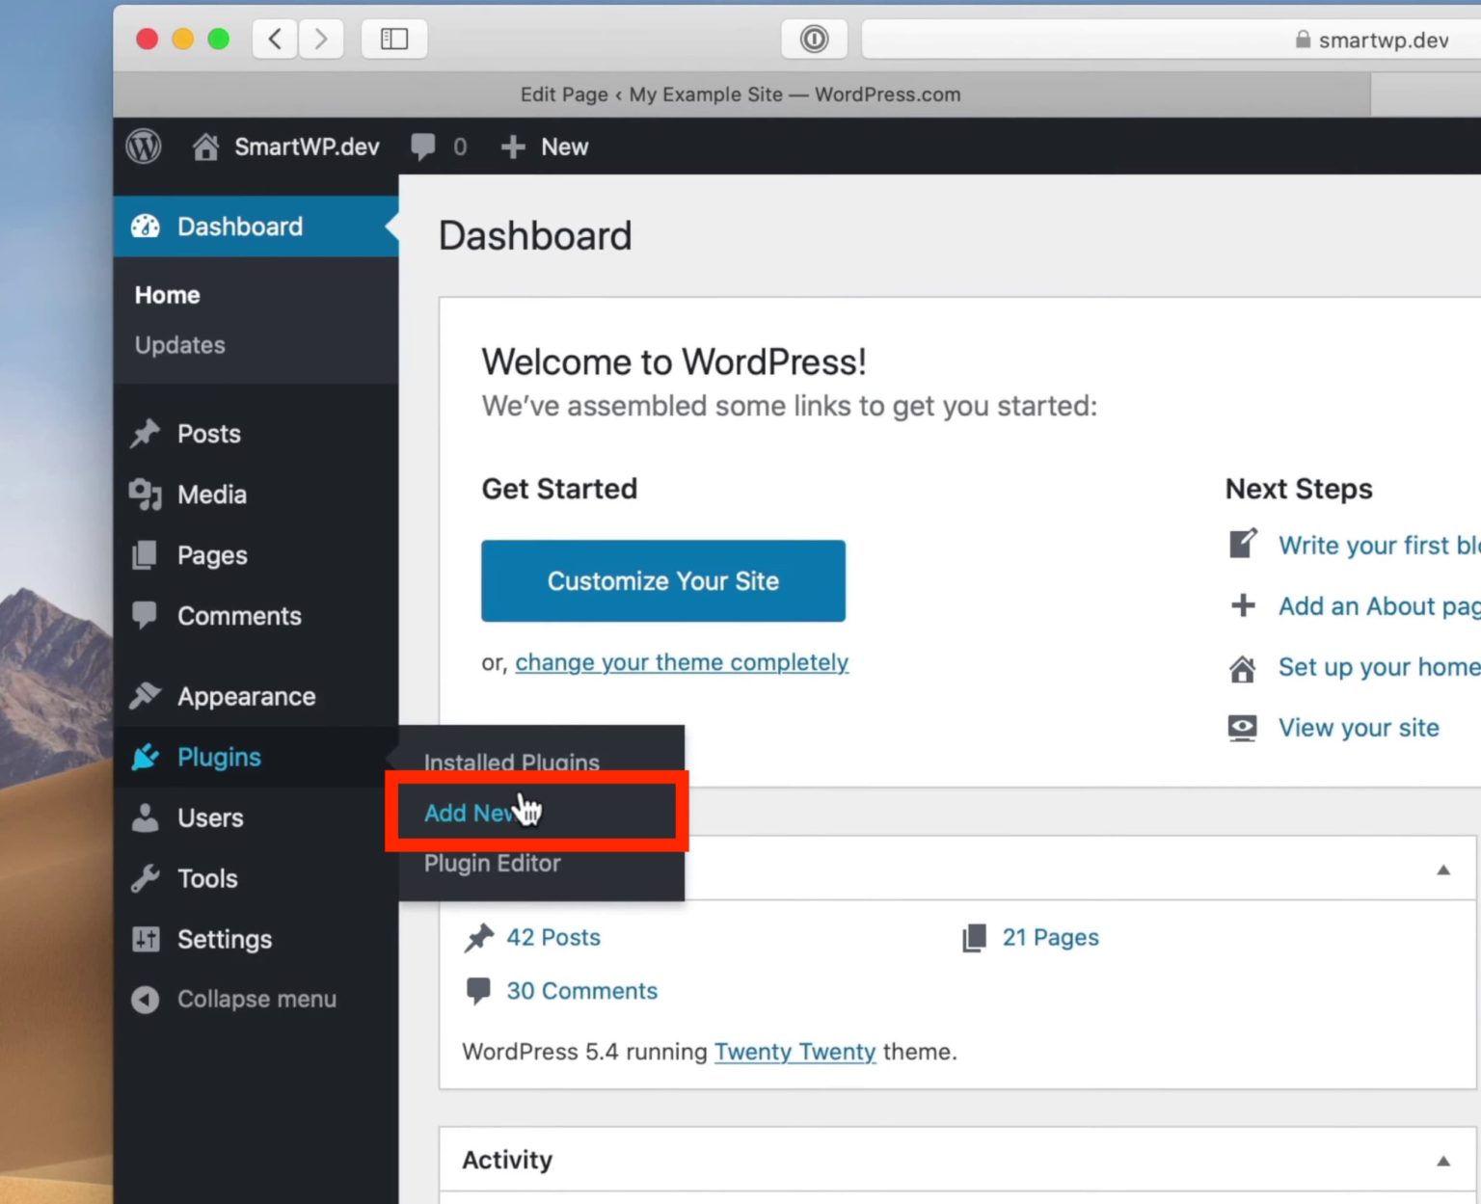Click the + New icon in the toolbar
Image resolution: width=1481 pixels, height=1204 pixels.
click(x=514, y=146)
